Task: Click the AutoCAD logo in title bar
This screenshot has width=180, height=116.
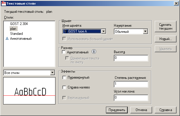Action: (x=4, y=3)
